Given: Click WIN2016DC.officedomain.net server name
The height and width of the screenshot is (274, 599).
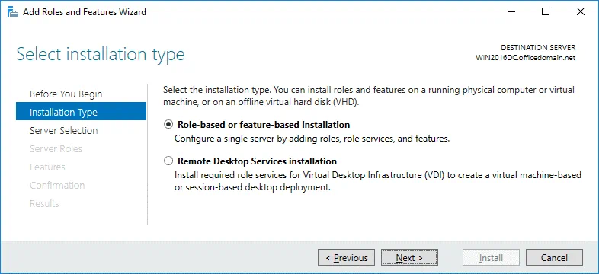Looking at the screenshot, I should pos(525,58).
